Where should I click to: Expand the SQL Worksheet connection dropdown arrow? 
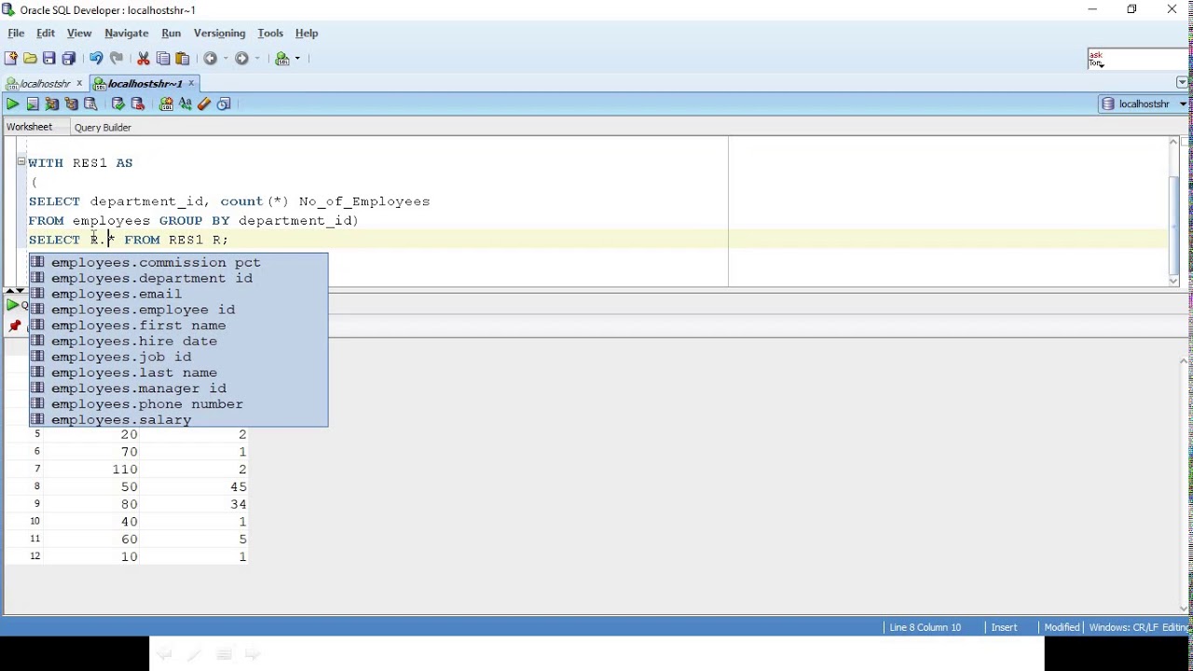click(x=298, y=59)
